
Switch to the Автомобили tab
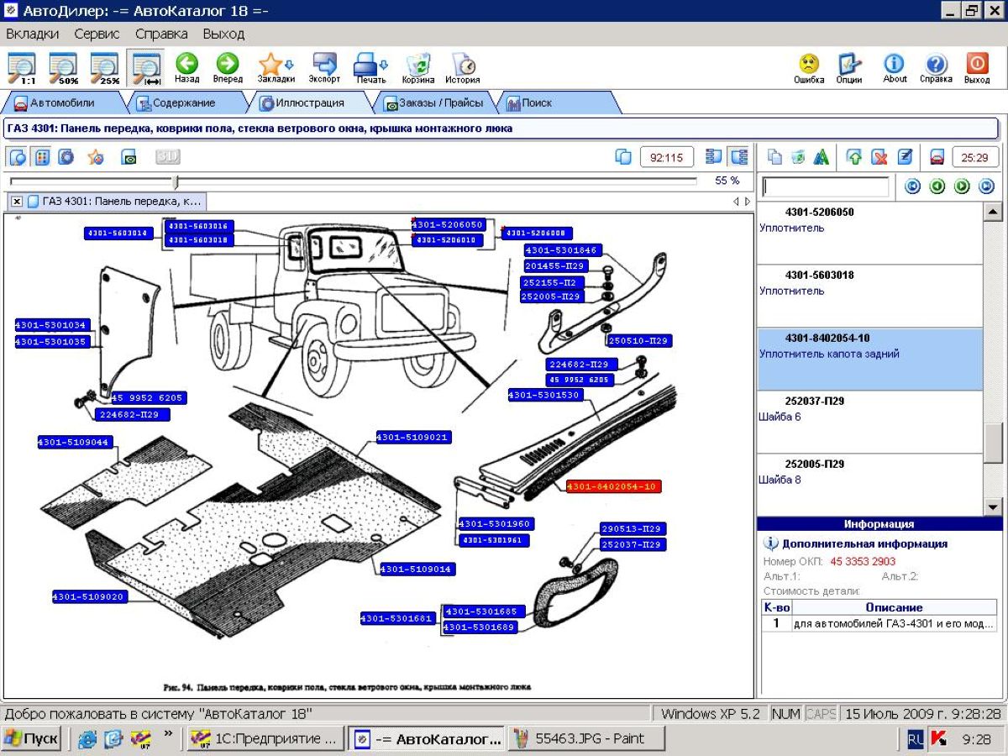pos(62,103)
